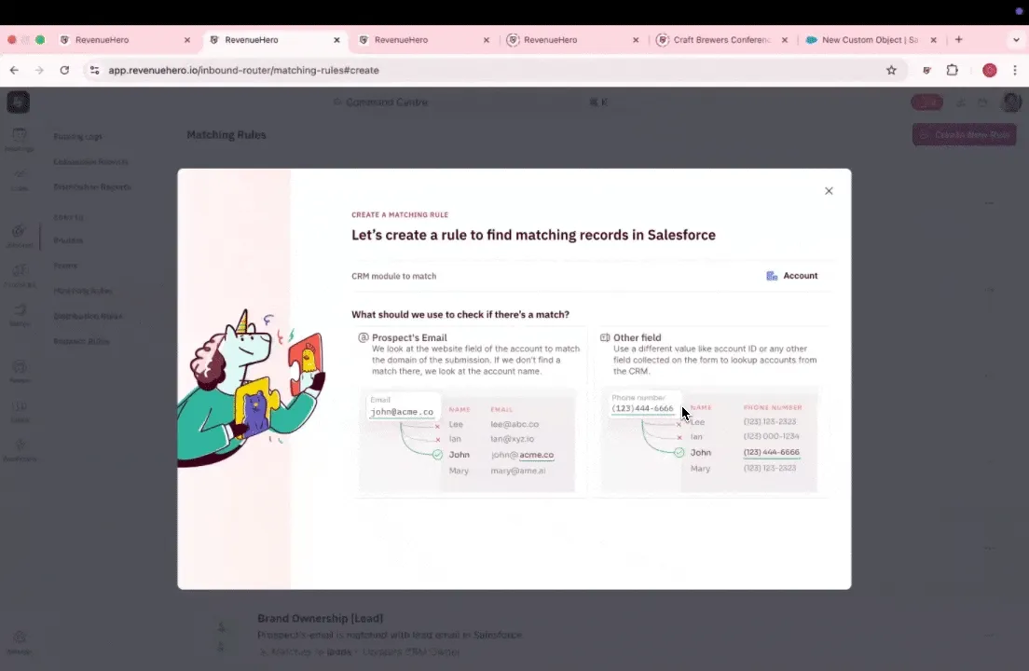Screen dimensions: 1029x671
Task: Click the unicorn puzzle illustration
Action: click(x=251, y=387)
